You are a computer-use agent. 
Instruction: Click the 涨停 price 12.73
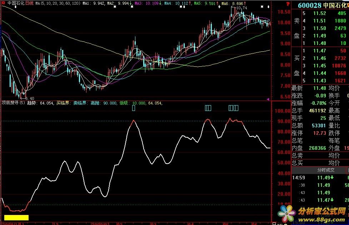[320, 133]
